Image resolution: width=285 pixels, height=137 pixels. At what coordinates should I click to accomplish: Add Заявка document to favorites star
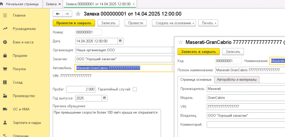coord(78,14)
